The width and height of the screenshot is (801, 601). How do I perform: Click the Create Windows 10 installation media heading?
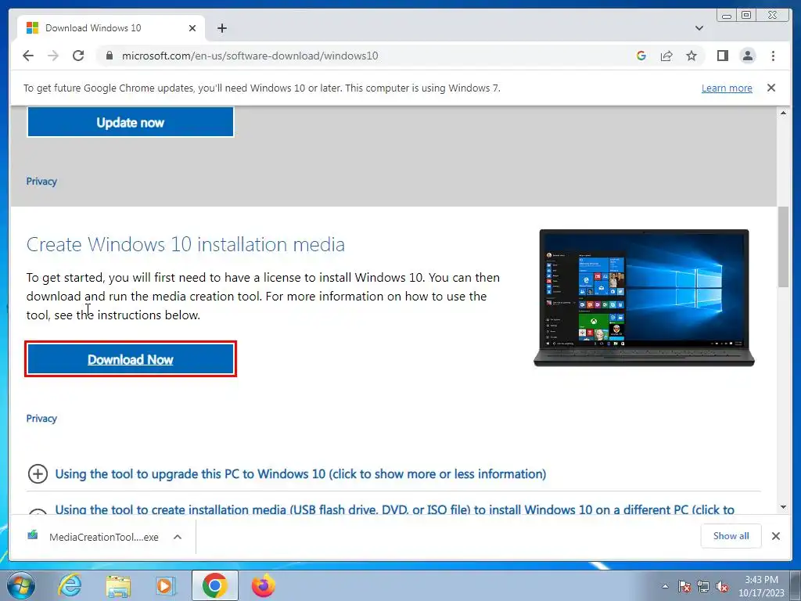coord(185,244)
